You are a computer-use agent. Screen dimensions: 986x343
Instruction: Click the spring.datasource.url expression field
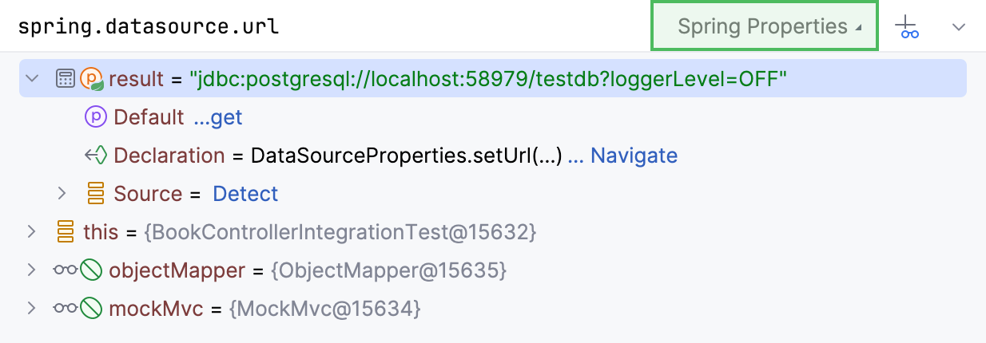320,26
